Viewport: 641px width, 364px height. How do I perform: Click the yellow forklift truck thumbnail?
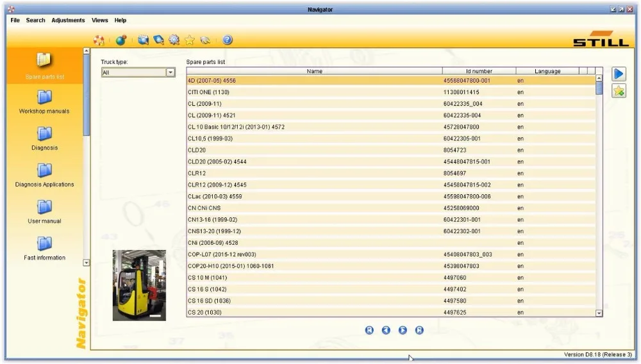tap(139, 285)
